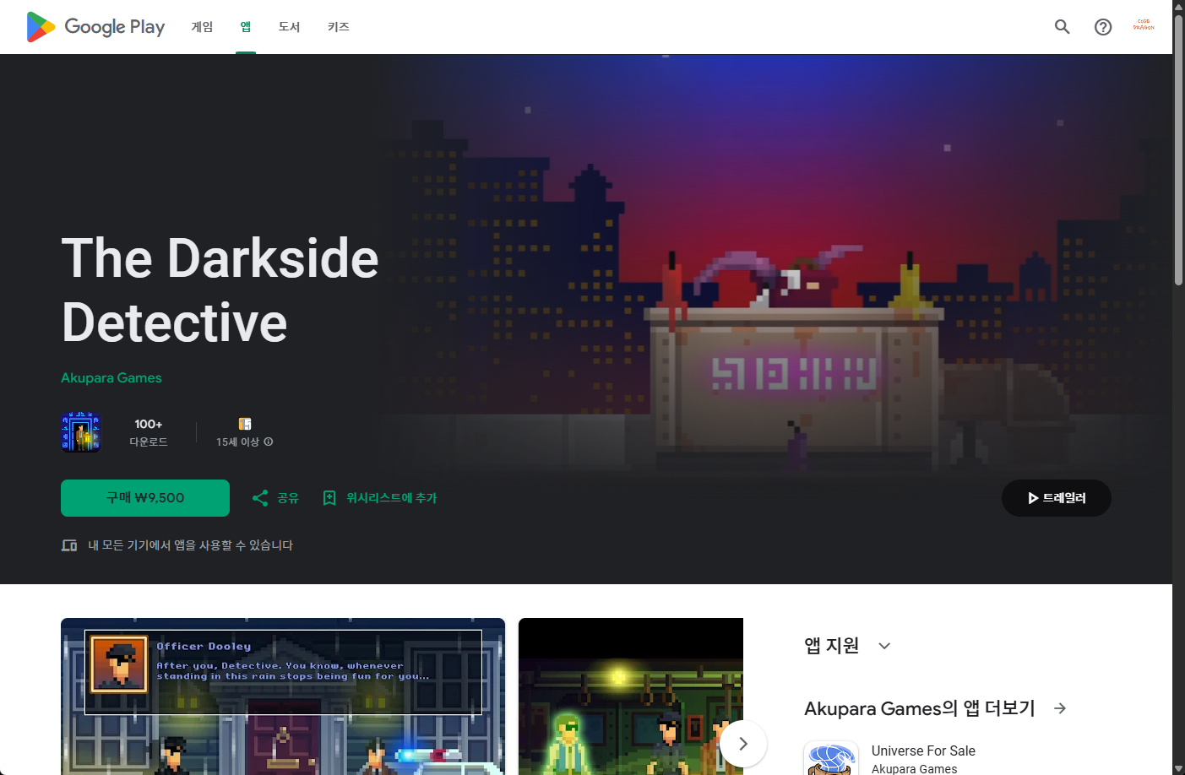Click the Google Play logo
Screen dimensions: 1185x775
[95, 27]
